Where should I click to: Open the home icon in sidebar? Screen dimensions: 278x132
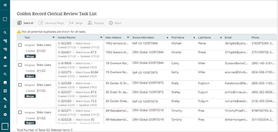(5, 57)
